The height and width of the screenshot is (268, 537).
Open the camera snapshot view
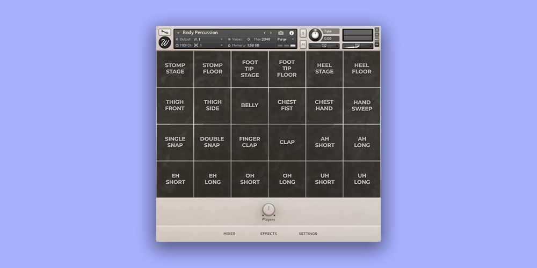tap(281, 33)
